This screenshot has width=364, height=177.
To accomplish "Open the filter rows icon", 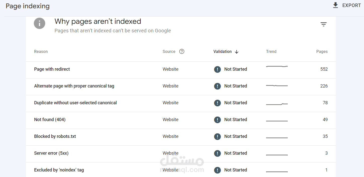I will pyautogui.click(x=323, y=24).
